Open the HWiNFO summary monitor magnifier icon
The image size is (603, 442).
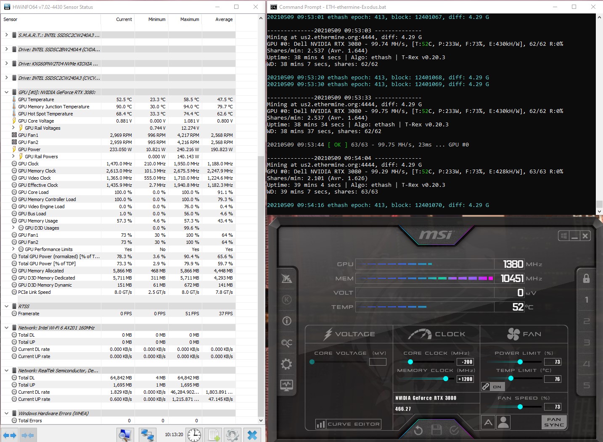point(125,435)
